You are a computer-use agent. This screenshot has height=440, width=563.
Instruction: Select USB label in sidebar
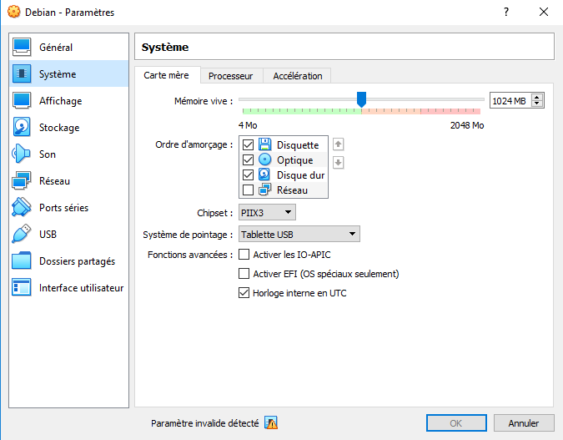[x=48, y=235]
